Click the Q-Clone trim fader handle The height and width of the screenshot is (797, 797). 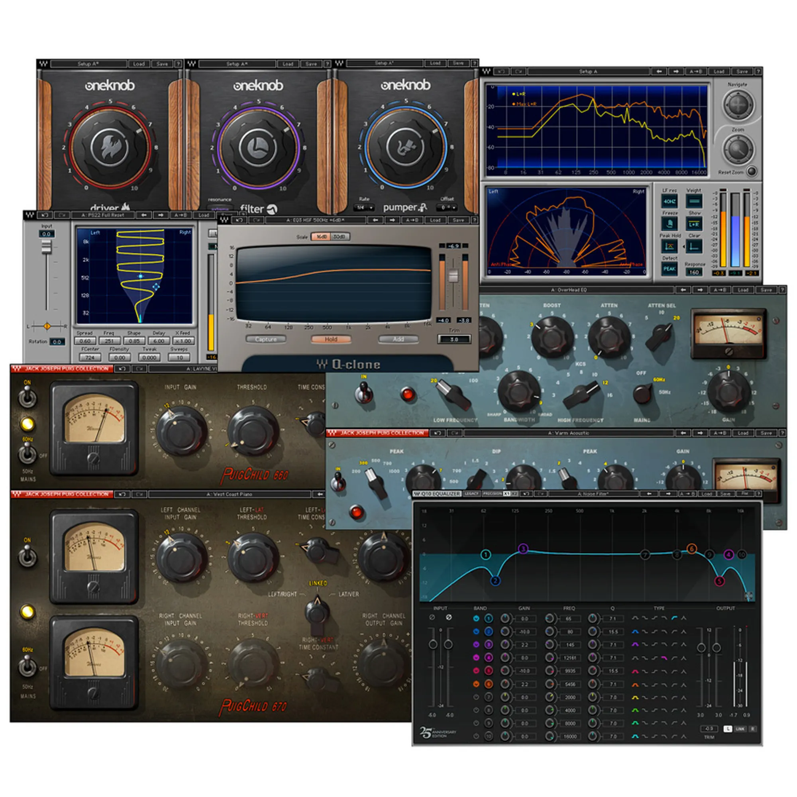click(x=453, y=276)
